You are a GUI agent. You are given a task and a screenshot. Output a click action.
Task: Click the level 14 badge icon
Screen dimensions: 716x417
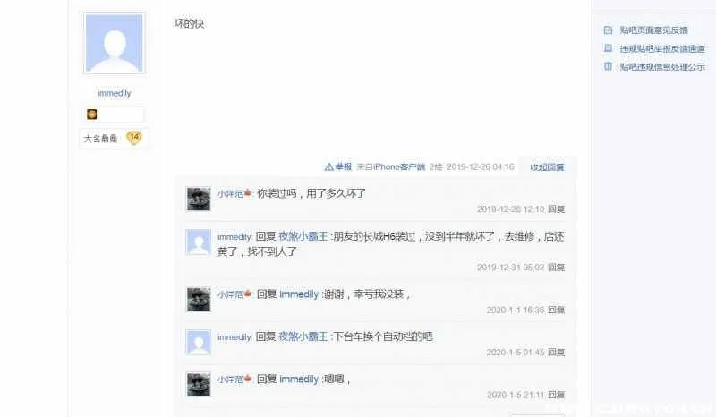tap(133, 138)
